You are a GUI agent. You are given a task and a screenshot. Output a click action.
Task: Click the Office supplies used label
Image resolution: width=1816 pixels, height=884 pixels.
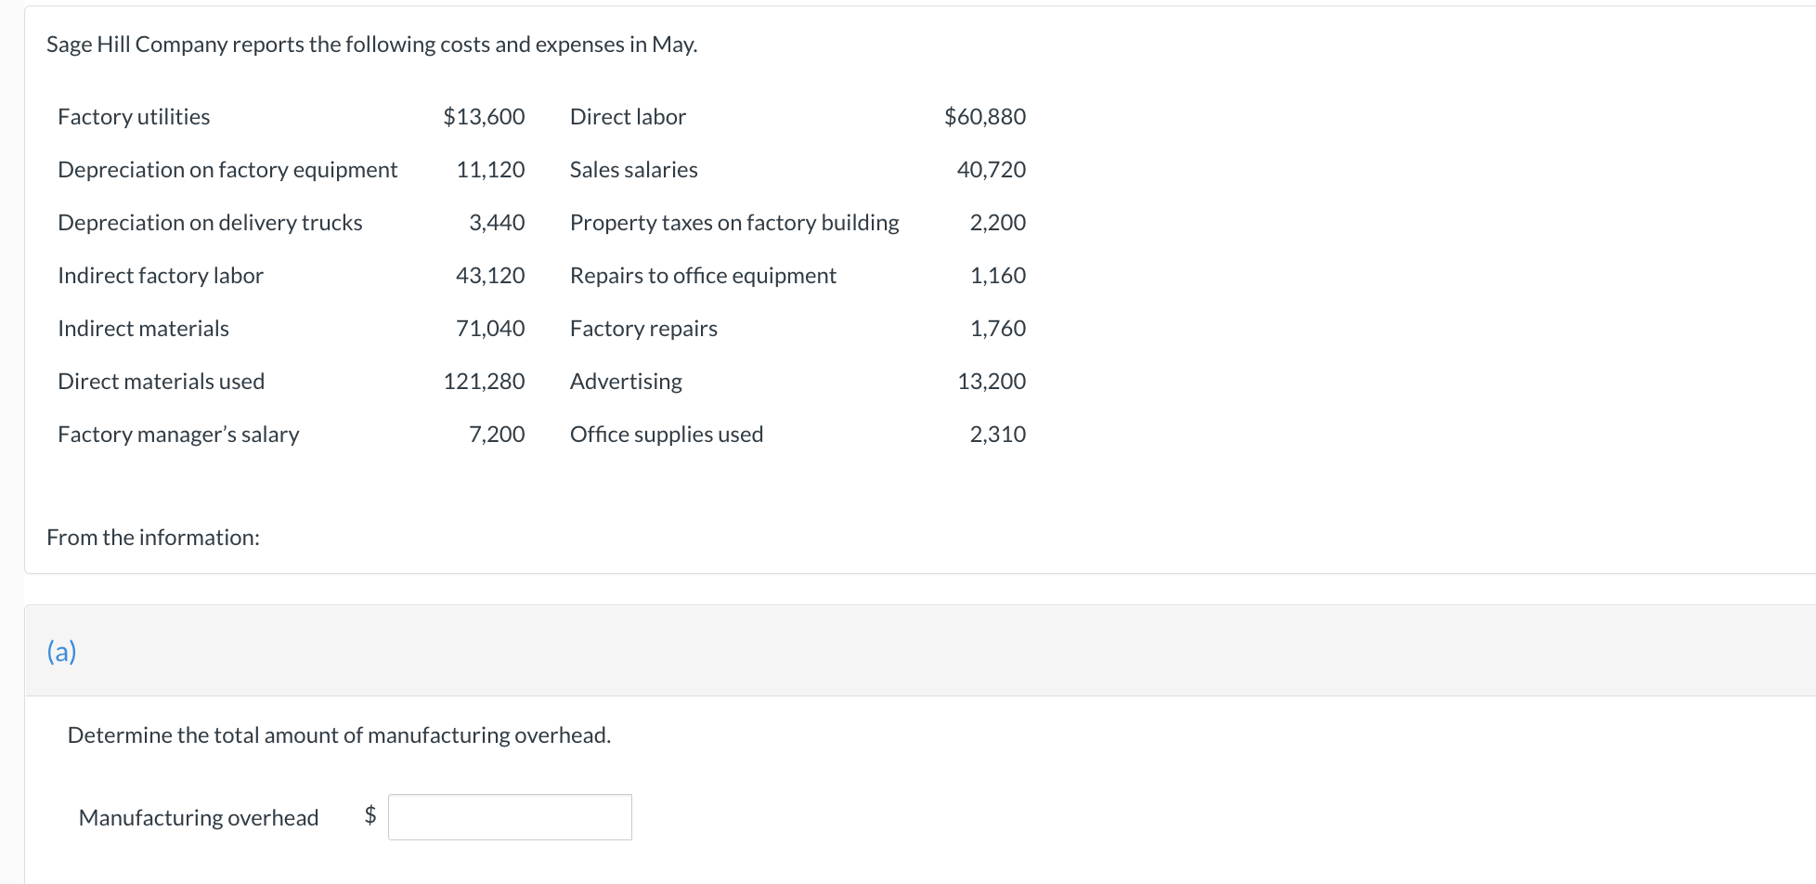667,435
